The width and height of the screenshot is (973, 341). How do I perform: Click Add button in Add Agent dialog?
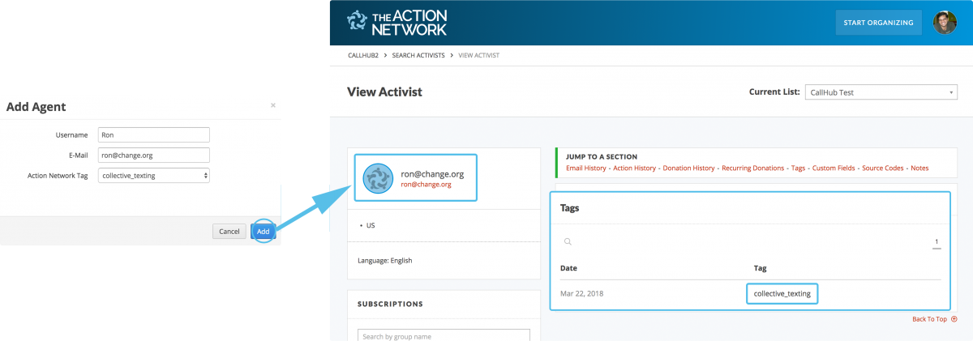click(264, 232)
